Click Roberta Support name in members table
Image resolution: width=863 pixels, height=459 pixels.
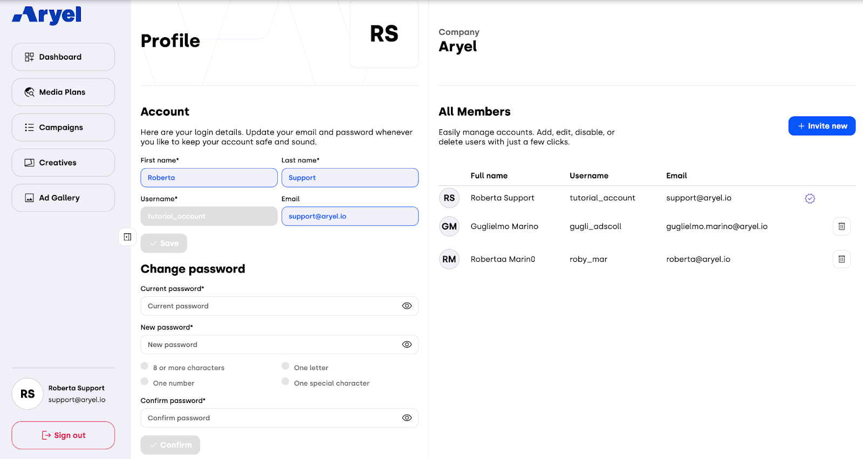(503, 198)
